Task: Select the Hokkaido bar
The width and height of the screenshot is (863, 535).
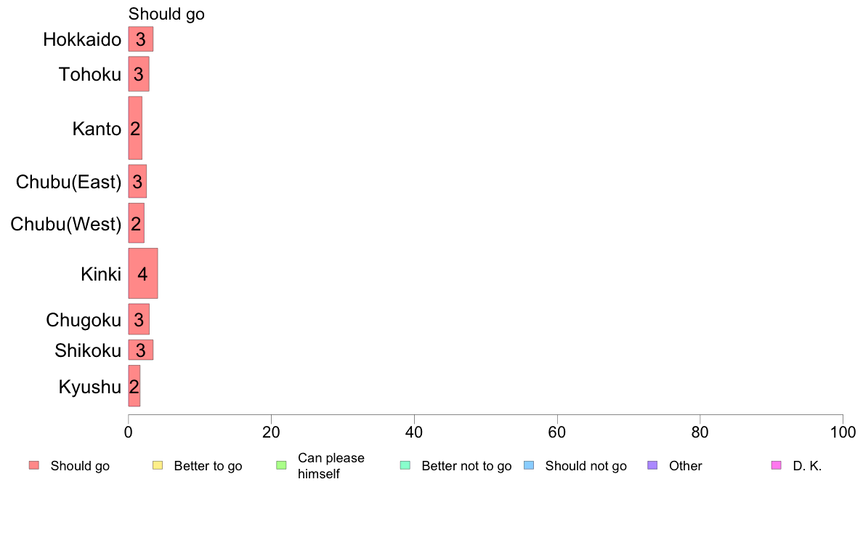Action: pos(141,39)
